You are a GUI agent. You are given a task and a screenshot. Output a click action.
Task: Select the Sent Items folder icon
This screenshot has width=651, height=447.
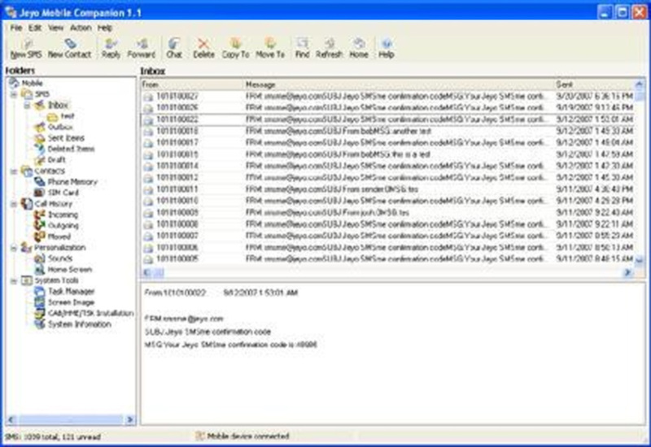pos(40,137)
